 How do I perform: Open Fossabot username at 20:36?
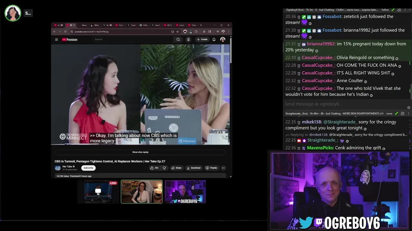(x=332, y=16)
